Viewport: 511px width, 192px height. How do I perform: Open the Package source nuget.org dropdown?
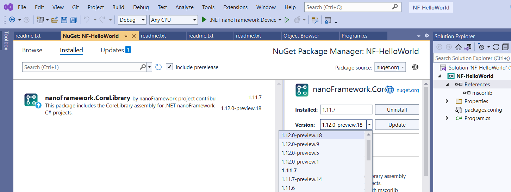coord(390,67)
